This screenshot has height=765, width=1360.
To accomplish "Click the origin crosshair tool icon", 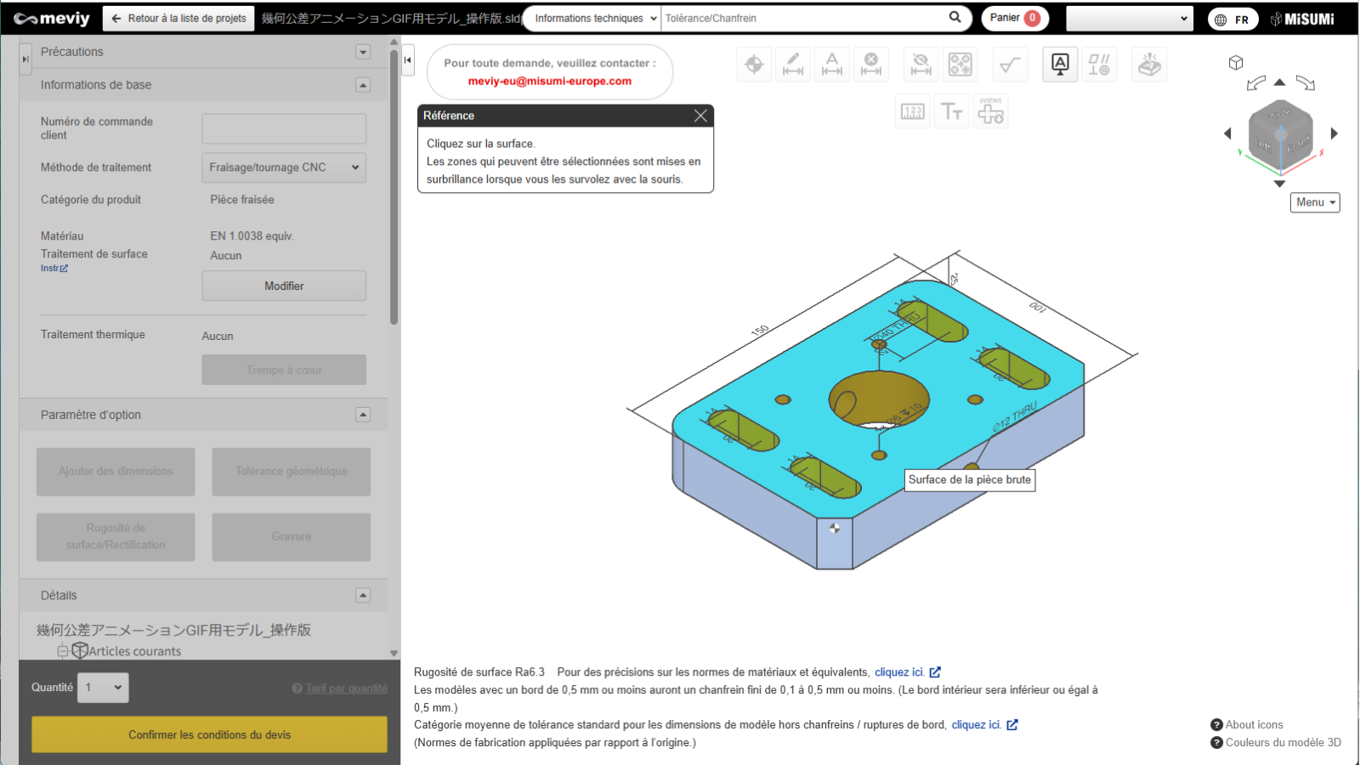I will click(754, 65).
